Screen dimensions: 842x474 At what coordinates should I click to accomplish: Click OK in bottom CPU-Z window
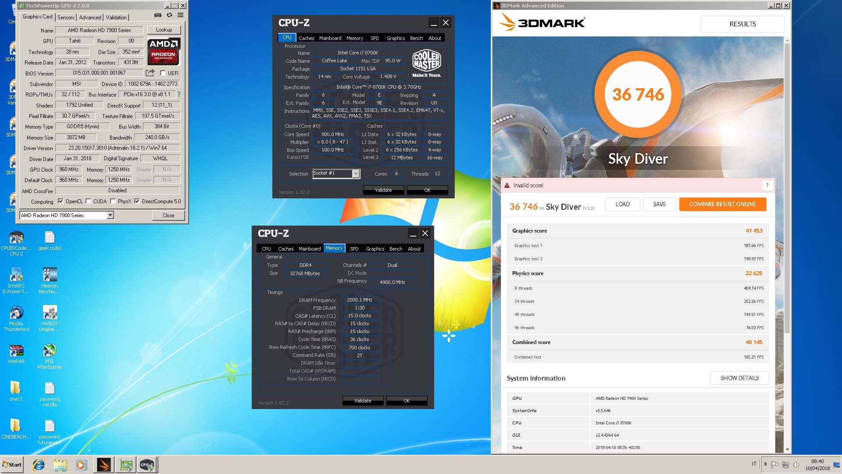tap(407, 401)
